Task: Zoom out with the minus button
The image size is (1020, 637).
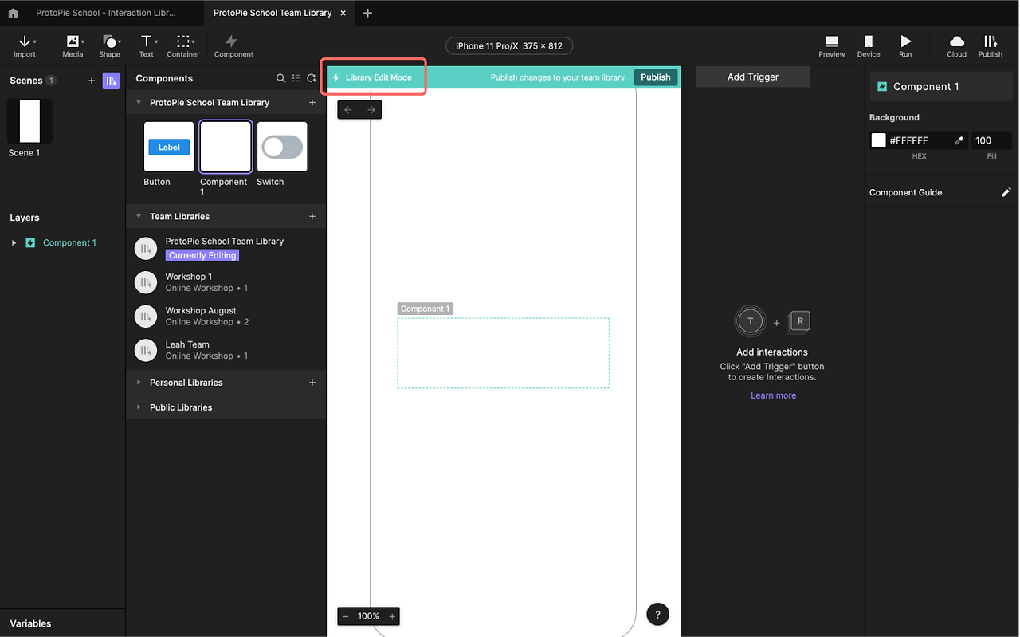Action: [346, 616]
